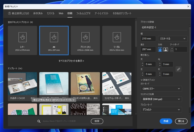Close the 新規ドキュメント dialog
Screen dimensions: 194x132
coord(188,7)
